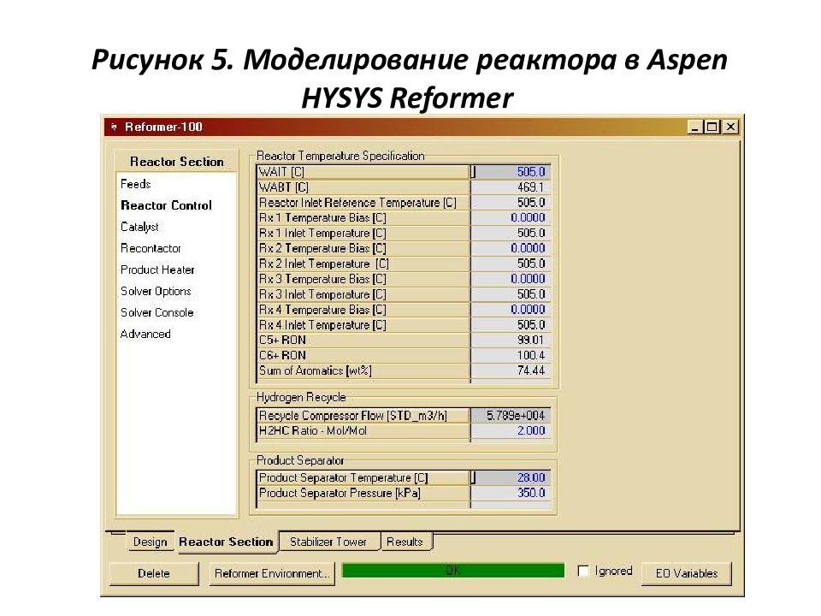Toggle the Ignored checkbox
This screenshot has width=821, height=616.
[x=582, y=571]
